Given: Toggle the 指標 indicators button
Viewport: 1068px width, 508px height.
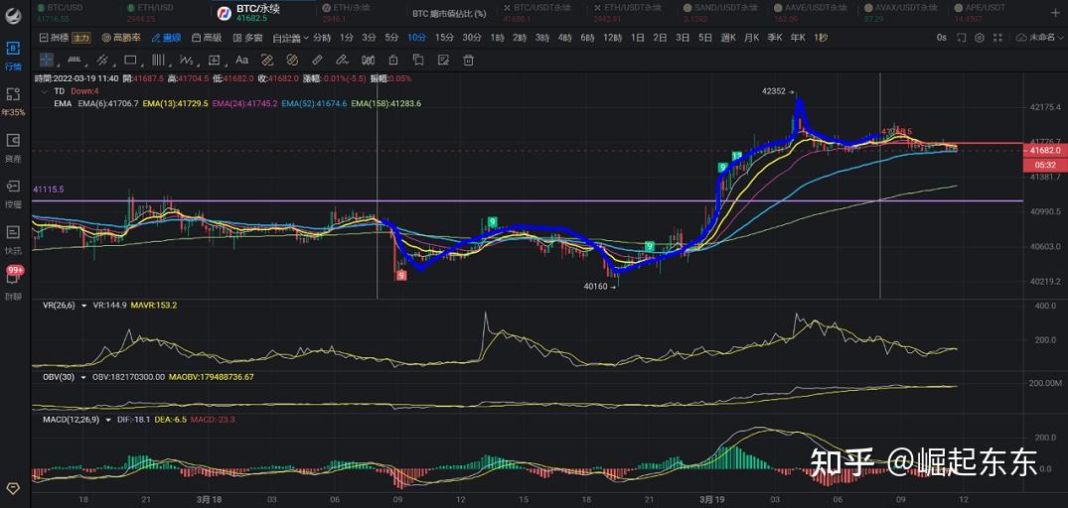Looking at the screenshot, I should 54,38.
